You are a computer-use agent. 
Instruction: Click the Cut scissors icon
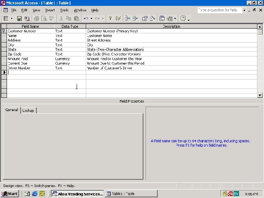61,18
